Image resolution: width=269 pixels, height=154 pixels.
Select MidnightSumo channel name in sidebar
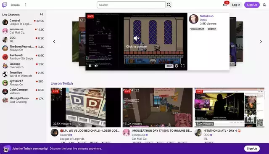tap(19, 98)
